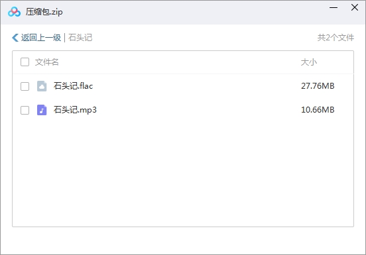Click the 压缩包.zip window title text
366x255 pixels.
point(44,12)
